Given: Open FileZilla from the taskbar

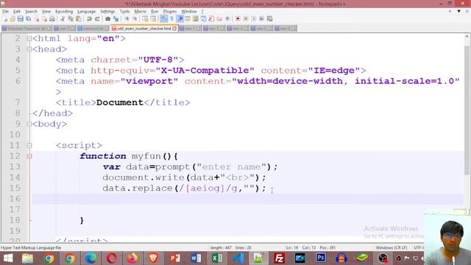Looking at the screenshot, I should (x=279, y=258).
